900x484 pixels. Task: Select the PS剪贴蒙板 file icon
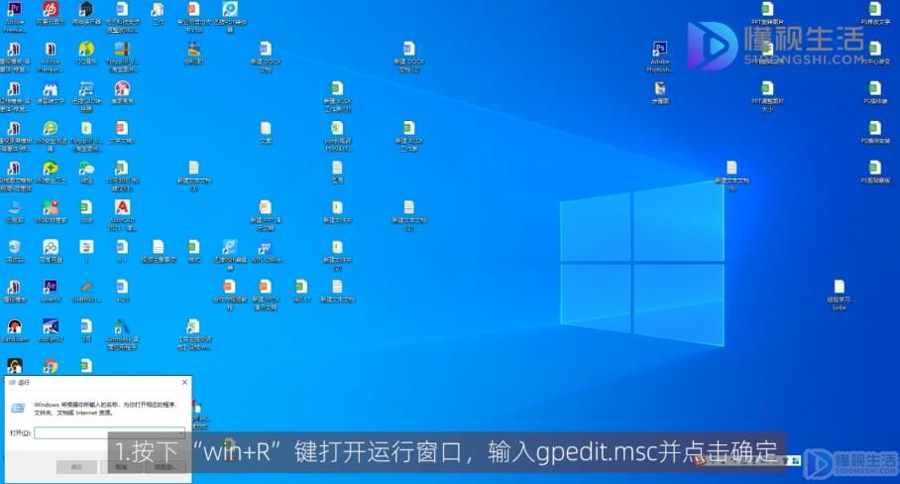875,169
